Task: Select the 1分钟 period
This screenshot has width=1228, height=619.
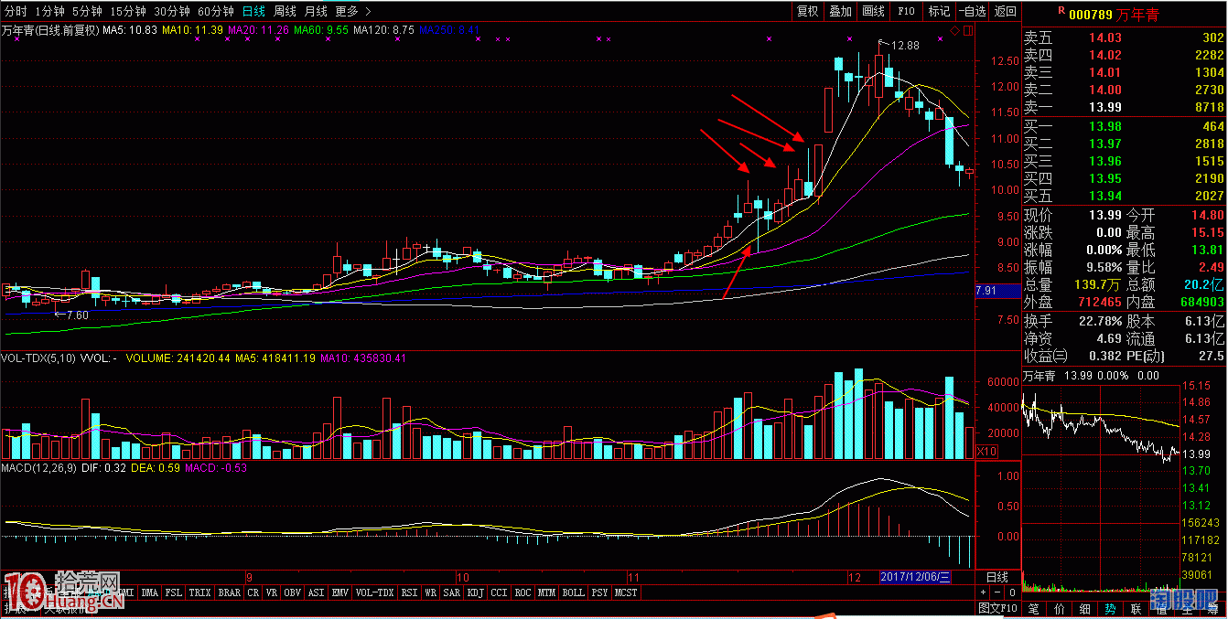Action: tap(49, 11)
